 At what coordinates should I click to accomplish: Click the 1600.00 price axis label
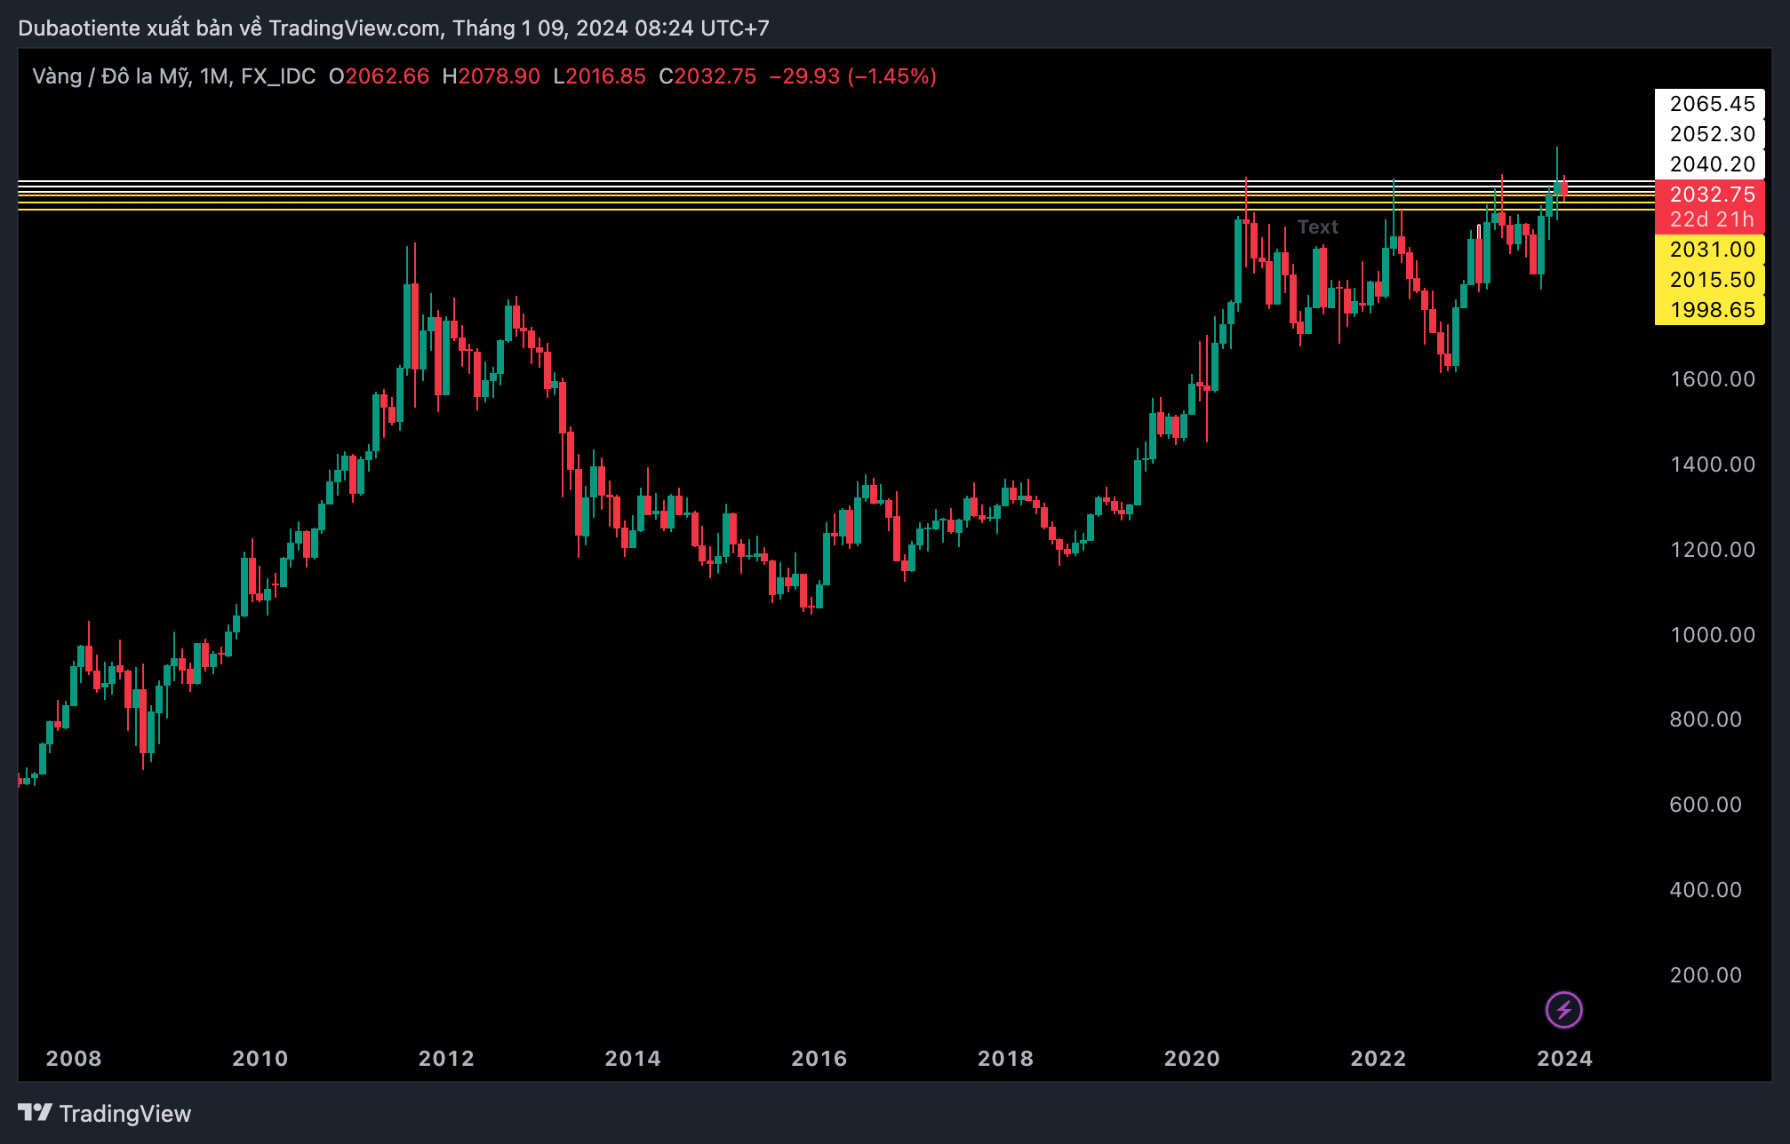[x=1713, y=379]
